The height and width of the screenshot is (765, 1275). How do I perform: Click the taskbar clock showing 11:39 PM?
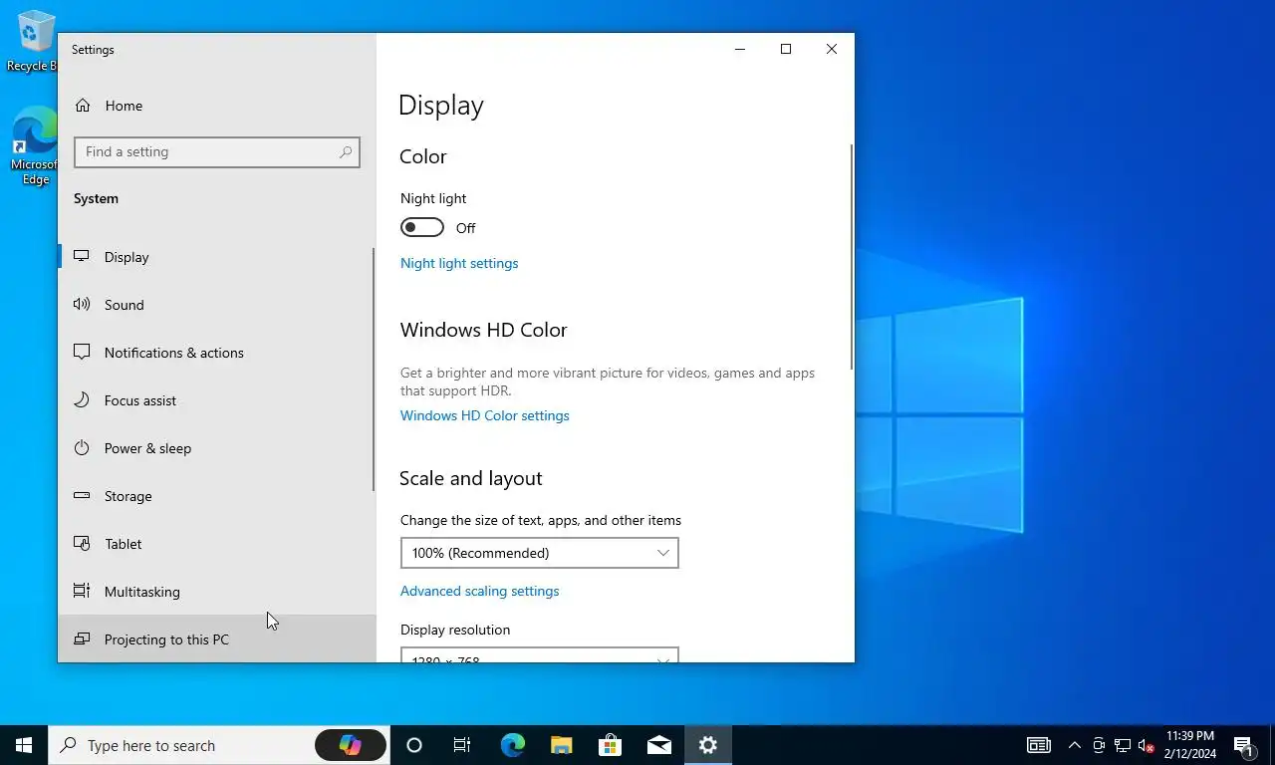click(1189, 745)
